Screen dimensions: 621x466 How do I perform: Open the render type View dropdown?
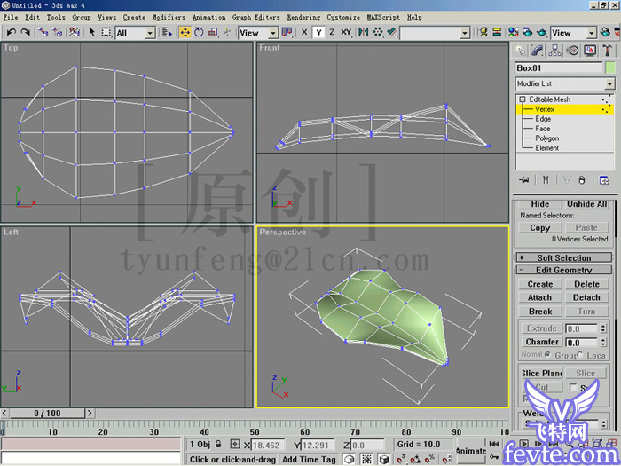[591, 33]
